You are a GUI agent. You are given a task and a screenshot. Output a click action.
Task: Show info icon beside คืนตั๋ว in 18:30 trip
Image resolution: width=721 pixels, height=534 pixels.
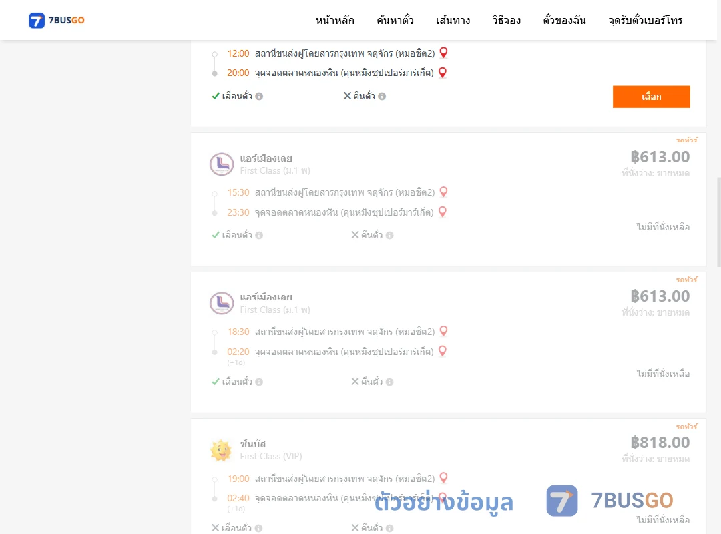(x=389, y=382)
